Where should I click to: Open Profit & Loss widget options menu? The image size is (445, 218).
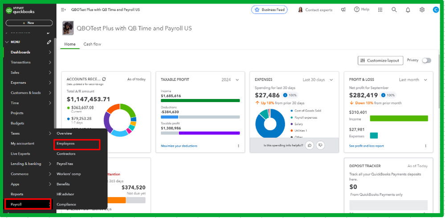tap(426, 146)
